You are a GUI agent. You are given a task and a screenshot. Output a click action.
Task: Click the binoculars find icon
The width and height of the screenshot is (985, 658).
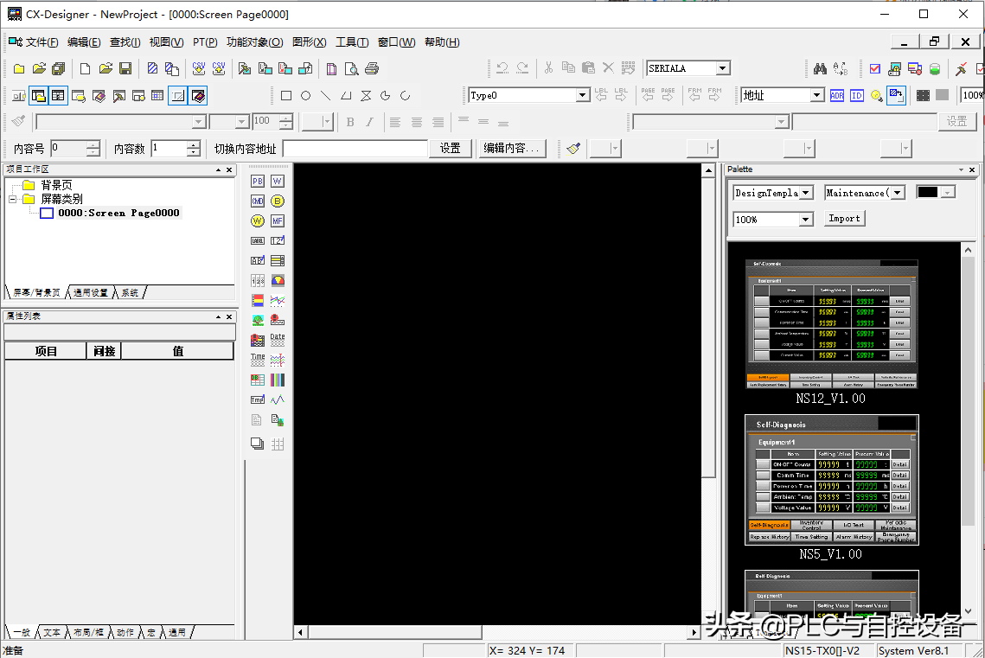click(820, 69)
